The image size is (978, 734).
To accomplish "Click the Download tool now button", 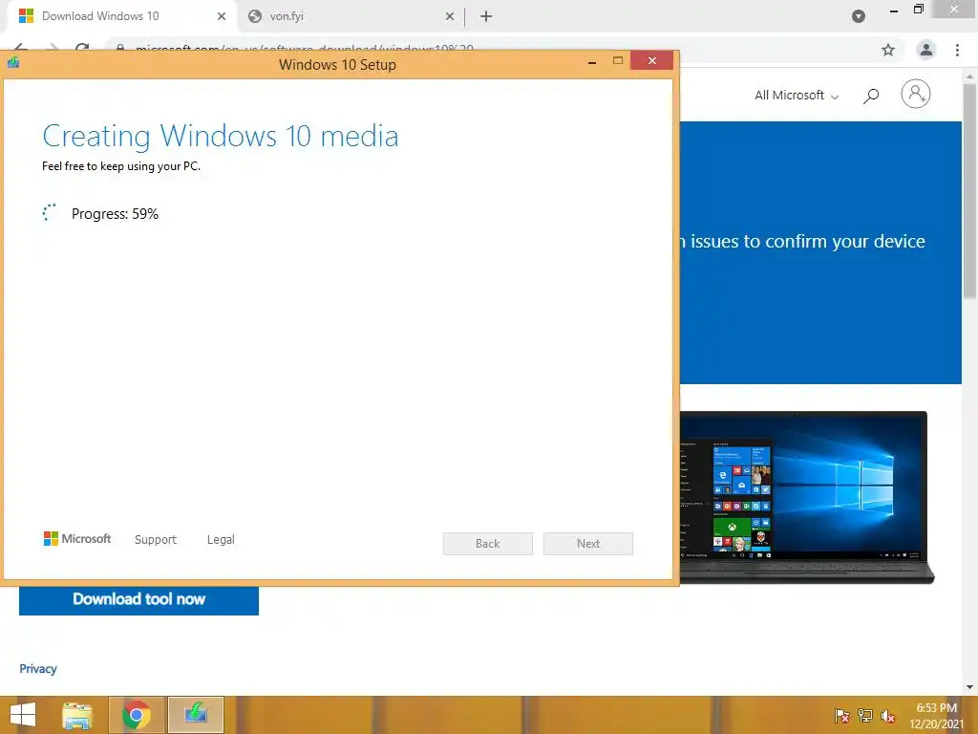I will (x=138, y=599).
